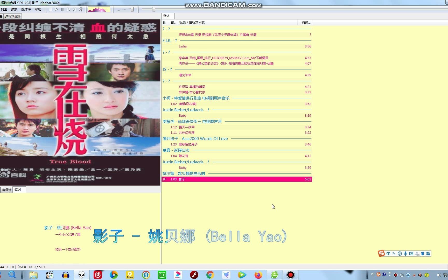Adjust the volume slider handle
The image size is (448, 280).
[132, 9]
